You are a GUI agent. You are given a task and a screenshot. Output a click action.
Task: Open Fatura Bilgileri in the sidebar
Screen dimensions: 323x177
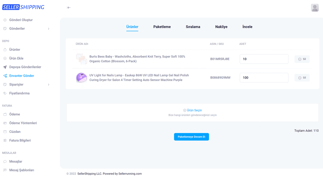tap(20, 140)
